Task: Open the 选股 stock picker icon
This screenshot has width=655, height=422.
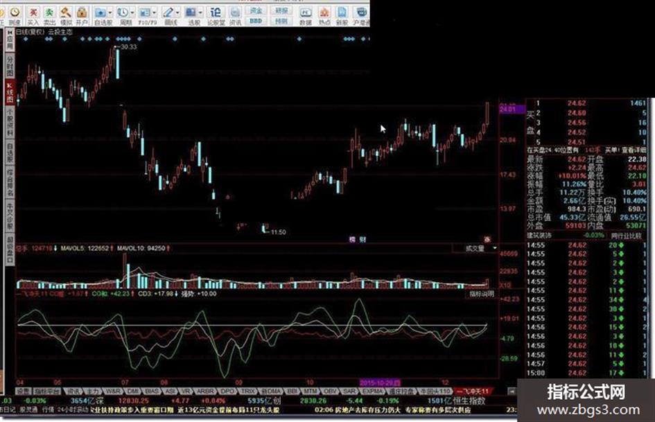Action: click(x=191, y=16)
